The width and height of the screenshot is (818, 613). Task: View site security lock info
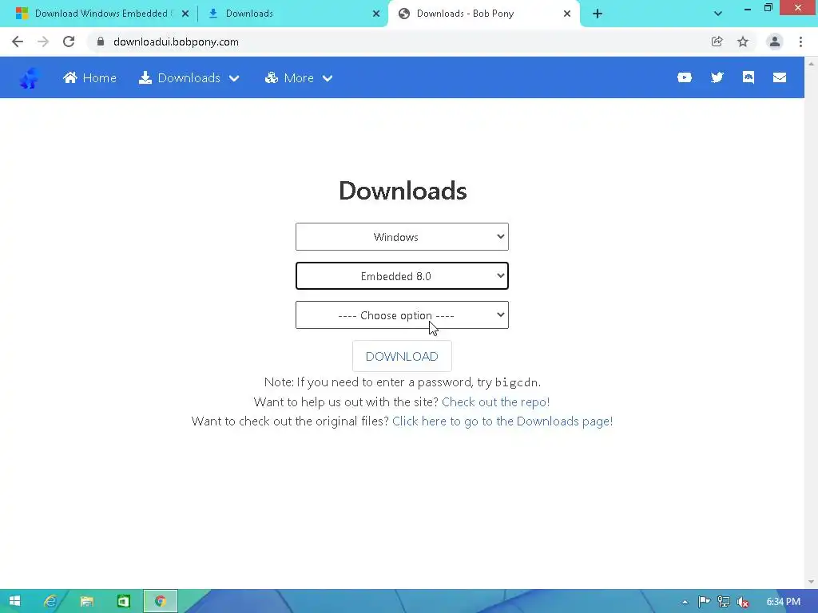point(100,42)
